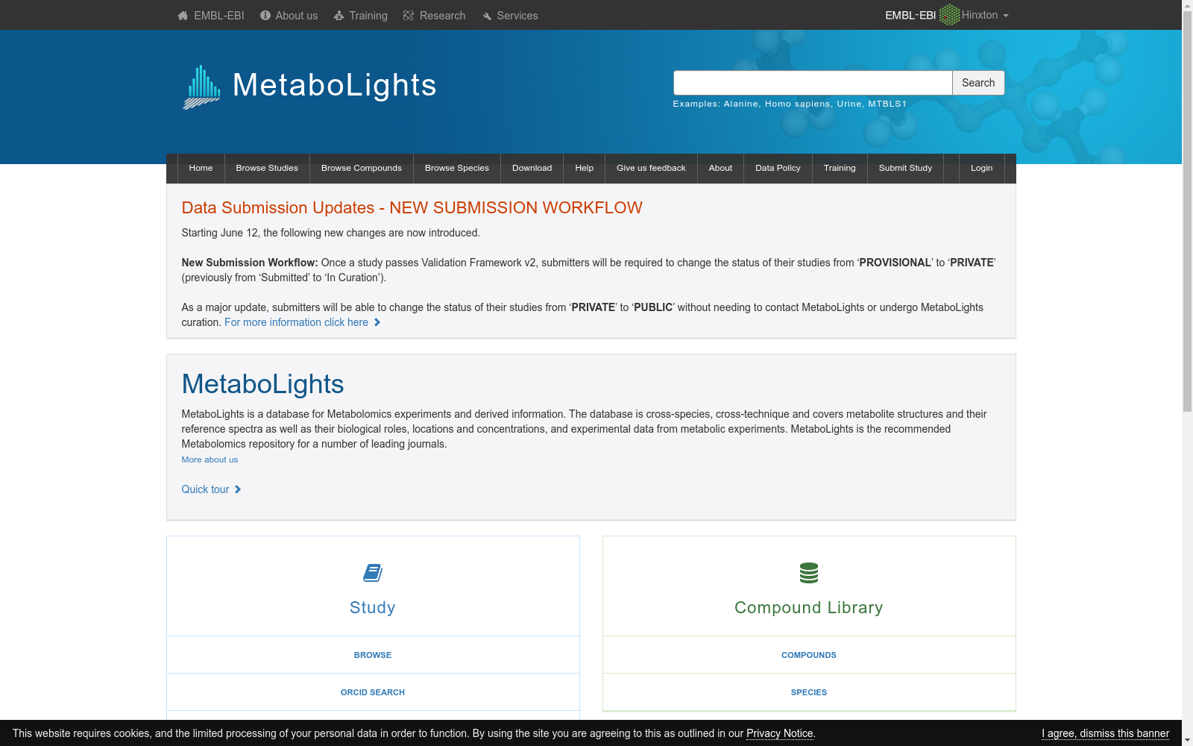
Task: Start the Quick tour link
Action: click(205, 489)
